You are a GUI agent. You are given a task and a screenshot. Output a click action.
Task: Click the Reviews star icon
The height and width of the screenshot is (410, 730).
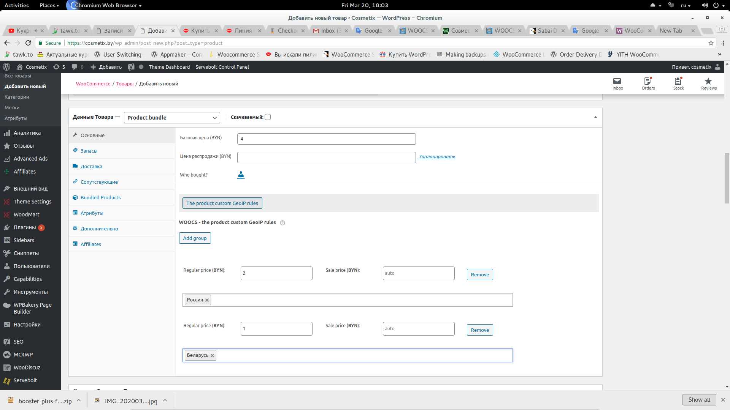pos(708,84)
